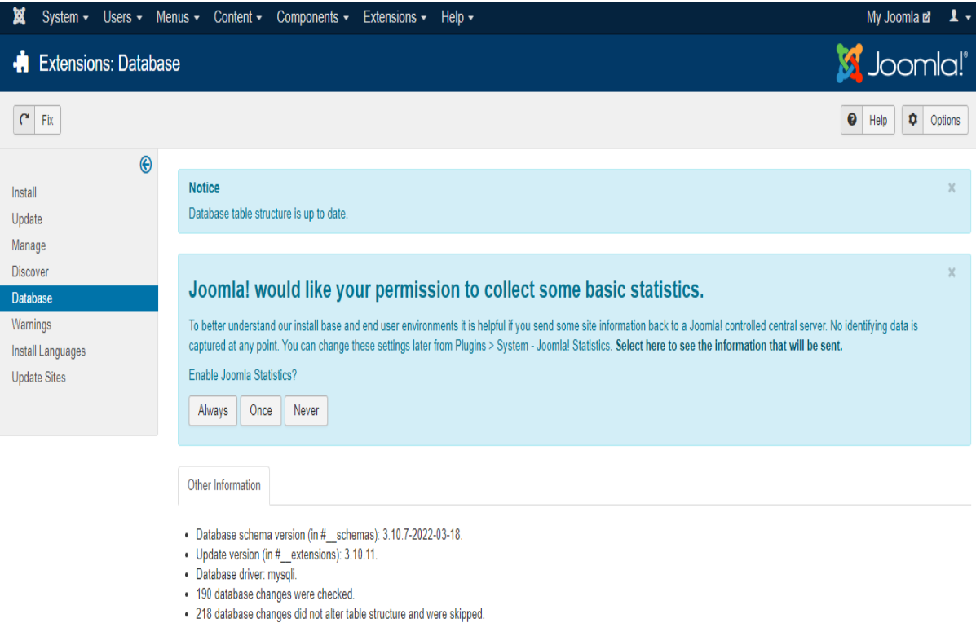
Task: Click '190 database changes were checked' text
Action: [x=275, y=594]
